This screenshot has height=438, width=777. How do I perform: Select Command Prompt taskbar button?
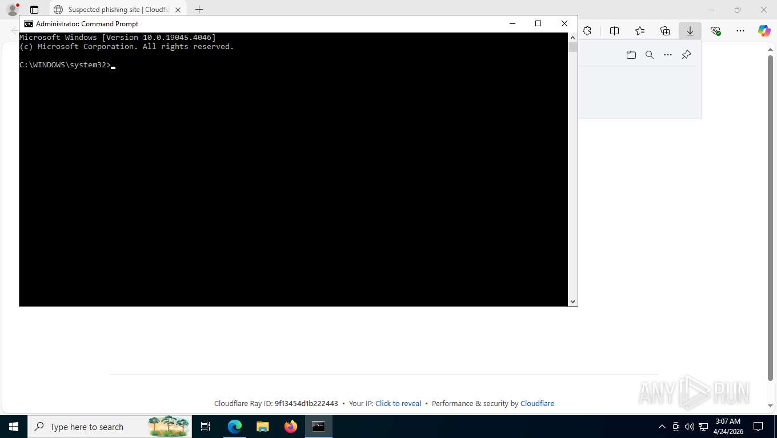click(319, 427)
